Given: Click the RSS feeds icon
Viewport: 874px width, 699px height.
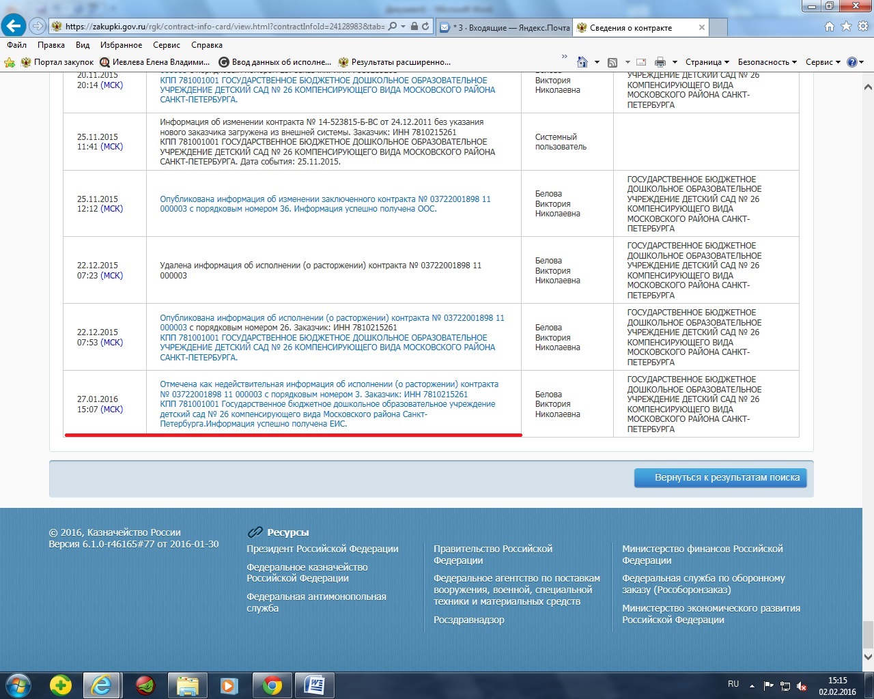Looking at the screenshot, I should pos(612,62).
